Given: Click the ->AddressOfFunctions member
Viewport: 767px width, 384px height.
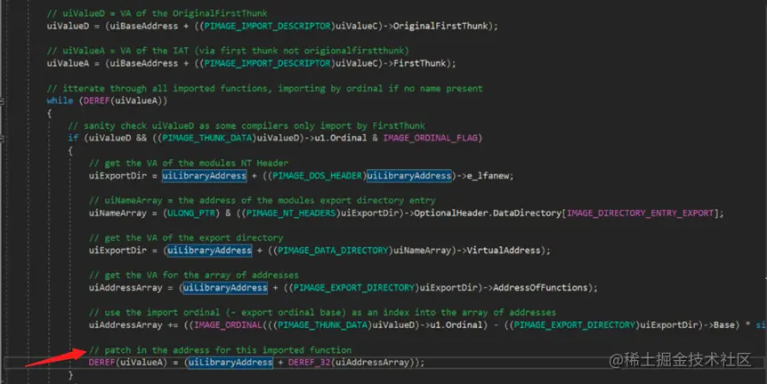Looking at the screenshot, I should [535, 288].
